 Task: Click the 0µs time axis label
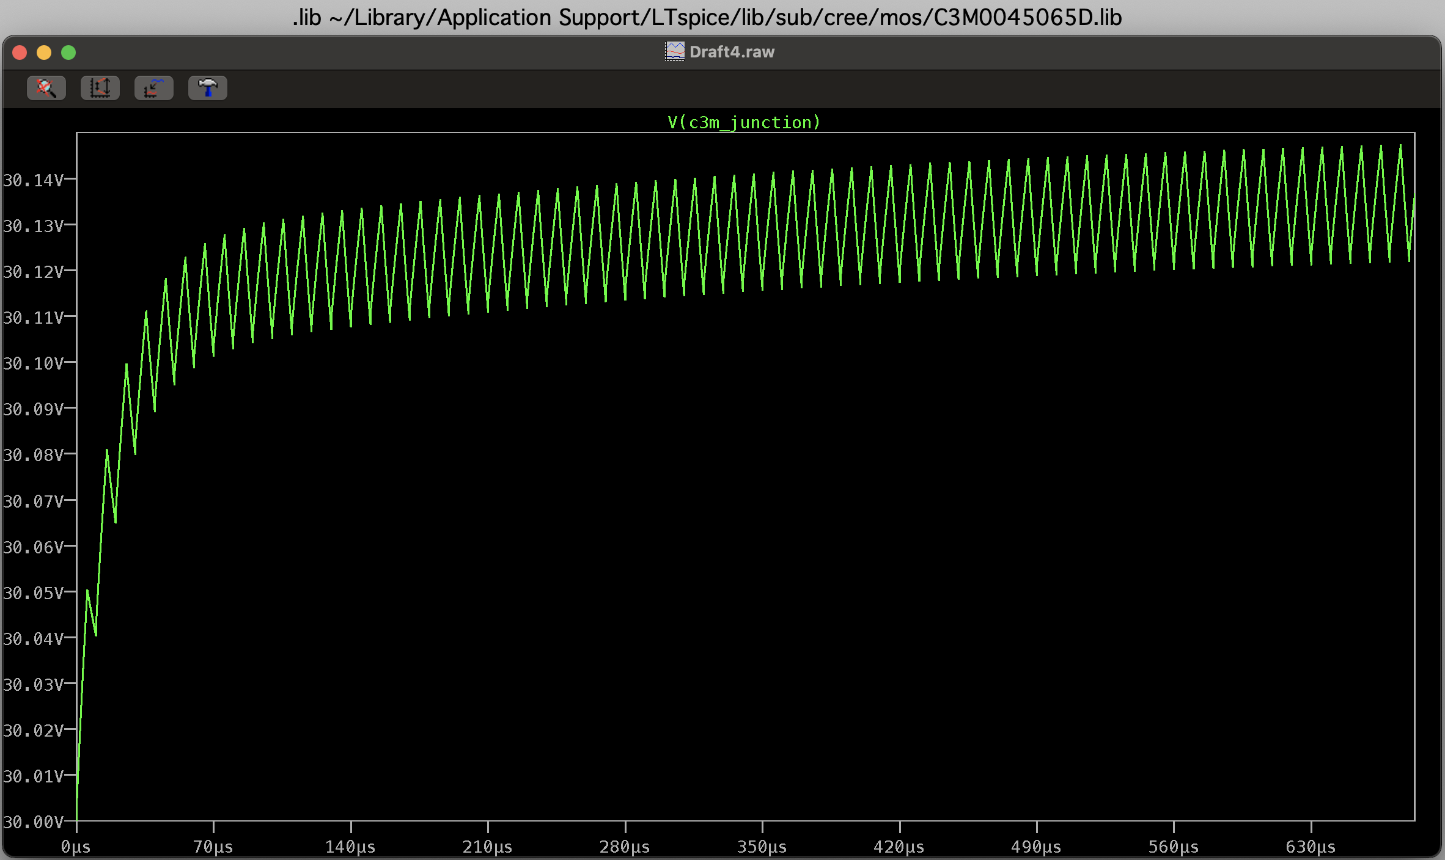coord(76,847)
